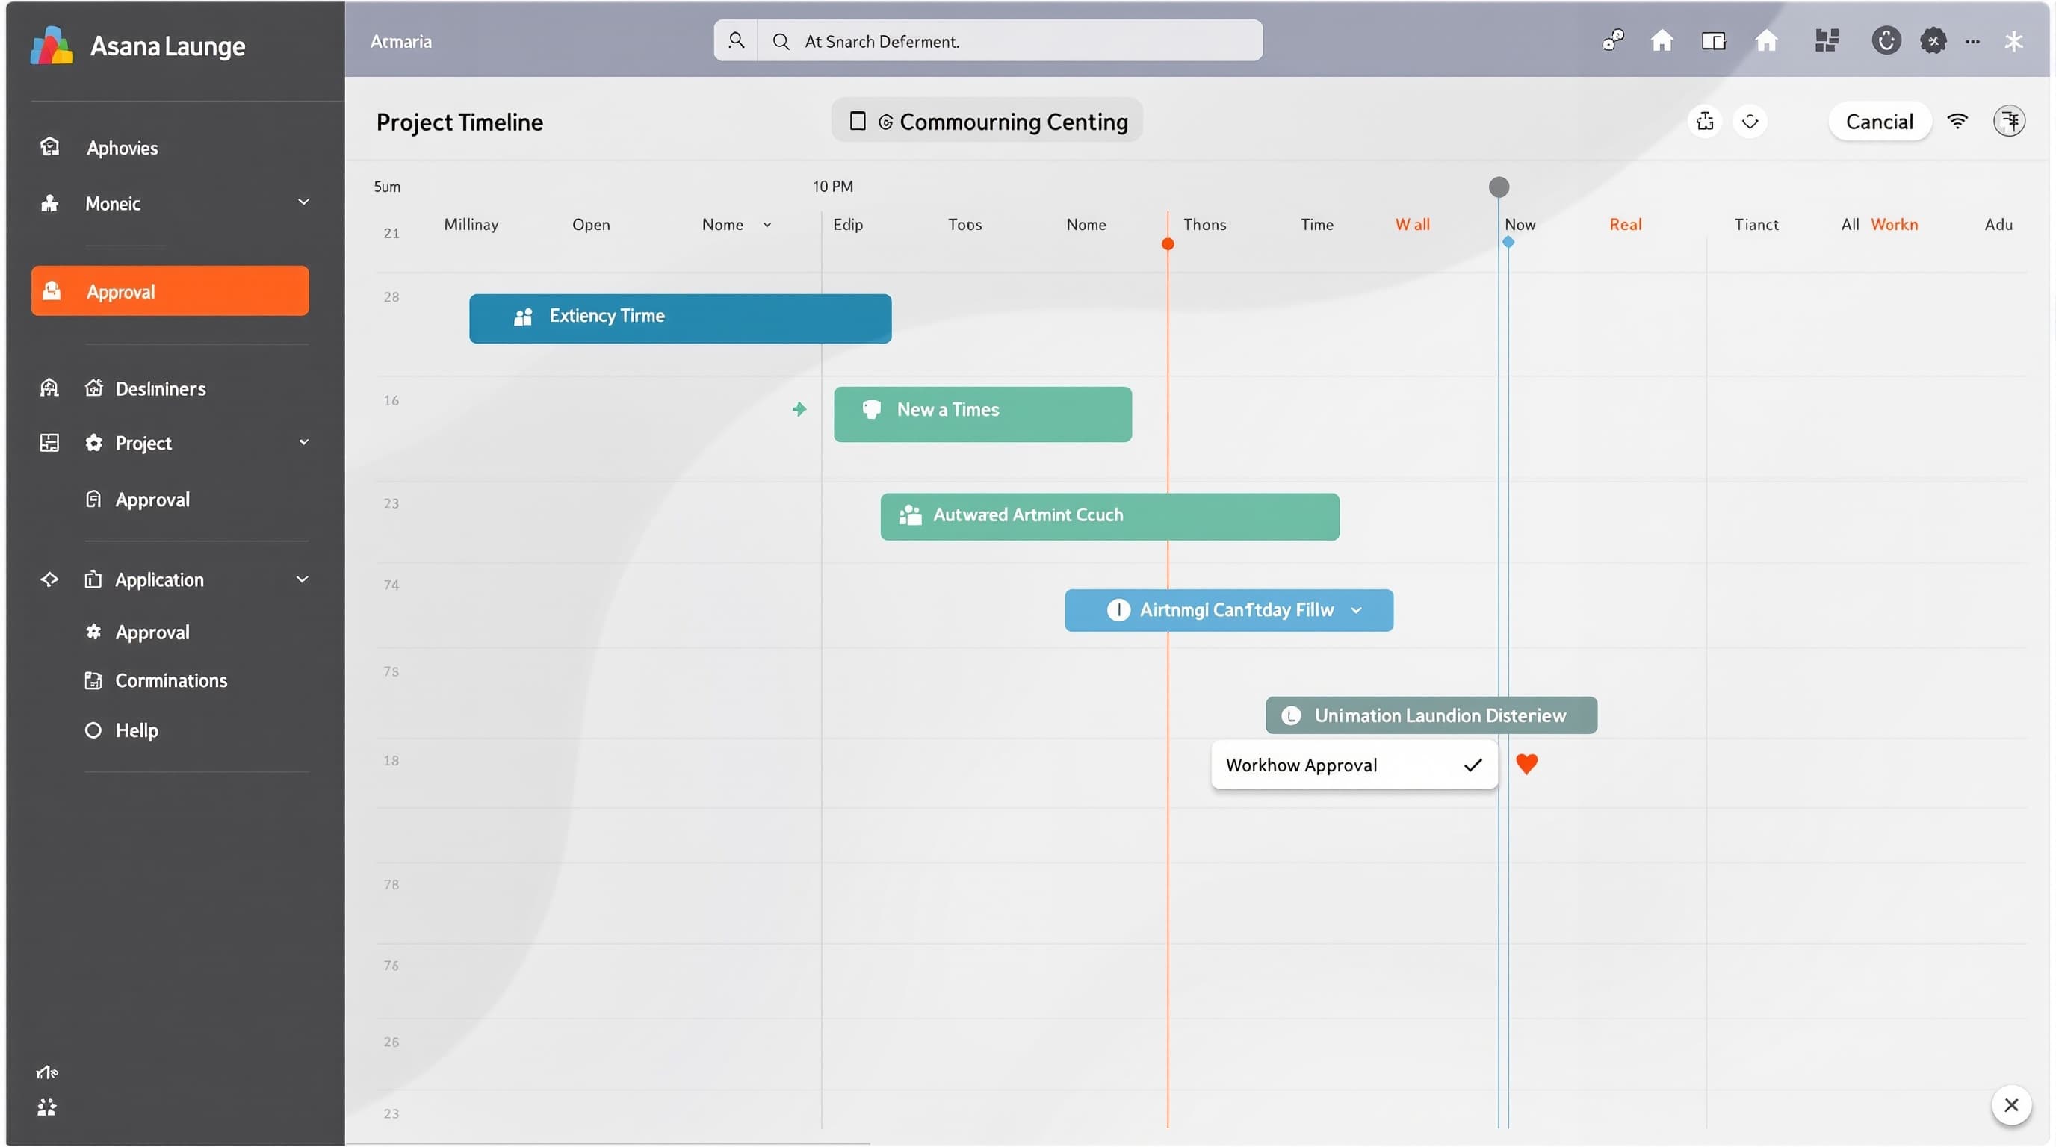
Task: Click the user search icon in search bar
Action: tap(736, 40)
